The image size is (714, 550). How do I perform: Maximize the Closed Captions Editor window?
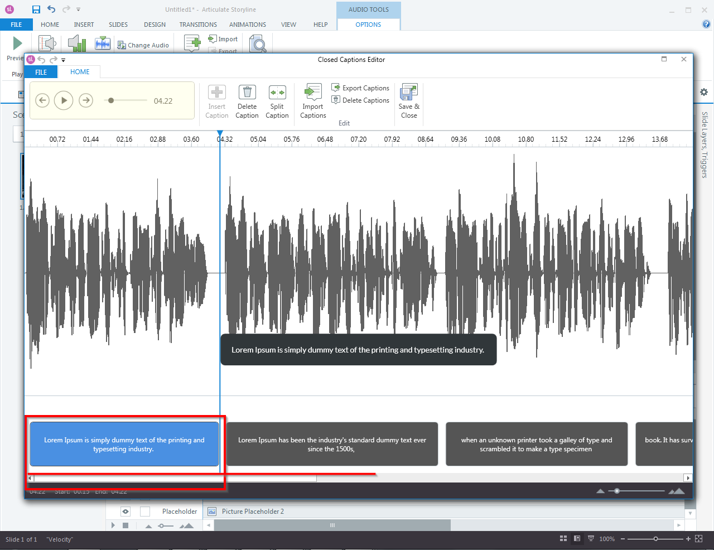pyautogui.click(x=664, y=59)
